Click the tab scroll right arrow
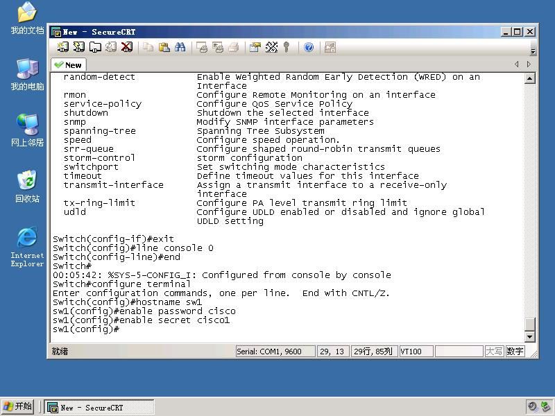555x416 pixels. [x=529, y=64]
